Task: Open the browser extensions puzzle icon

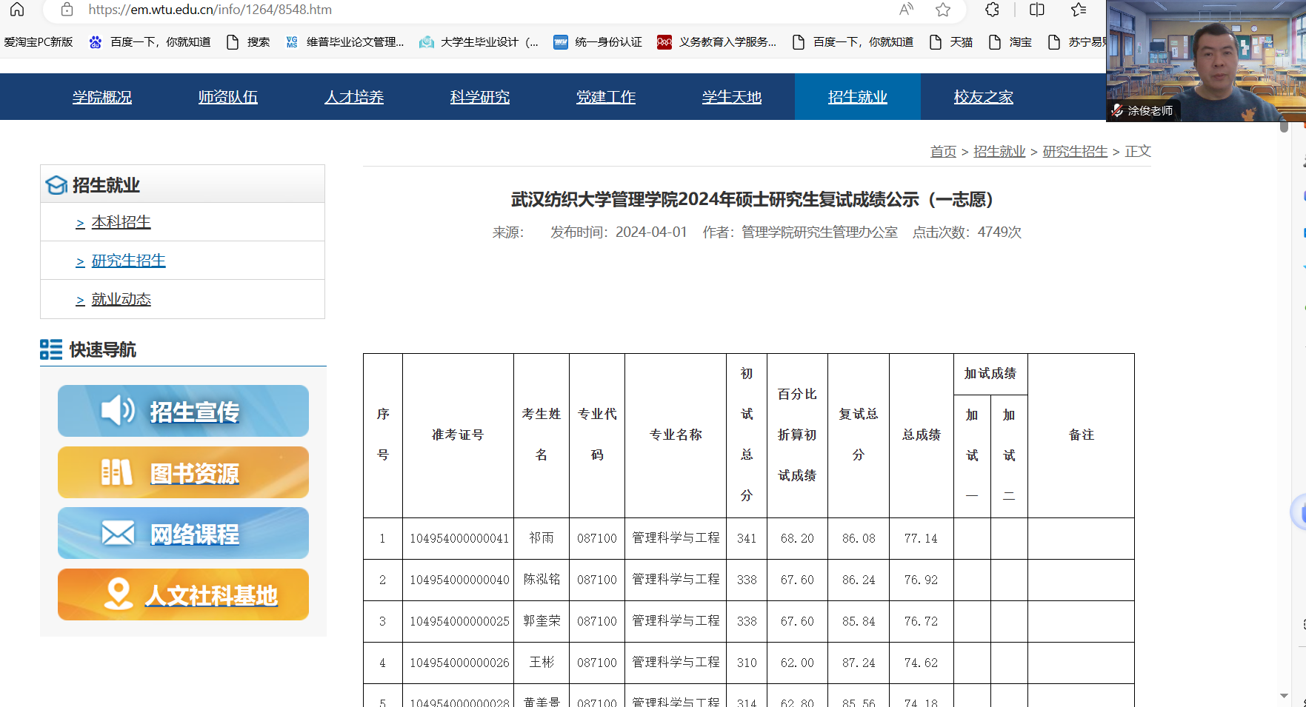Action: pos(993,10)
